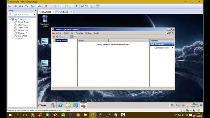Click the Inicio start button in the VM
This screenshot has width=210, height=118.
42,105
